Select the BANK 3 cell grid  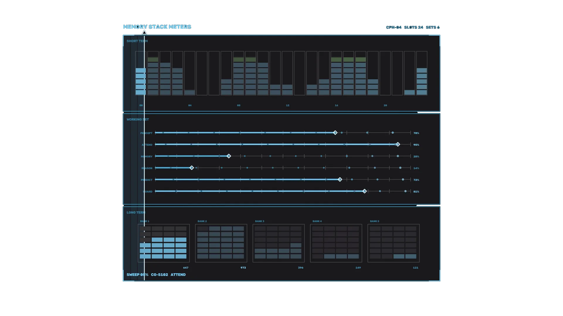click(279, 243)
